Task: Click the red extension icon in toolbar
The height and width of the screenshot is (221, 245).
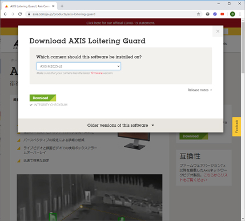Action: point(222,14)
